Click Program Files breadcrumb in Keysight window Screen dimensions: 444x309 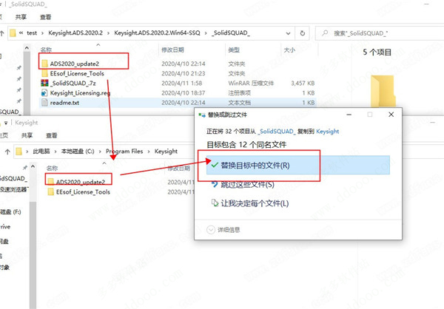[x=124, y=152]
